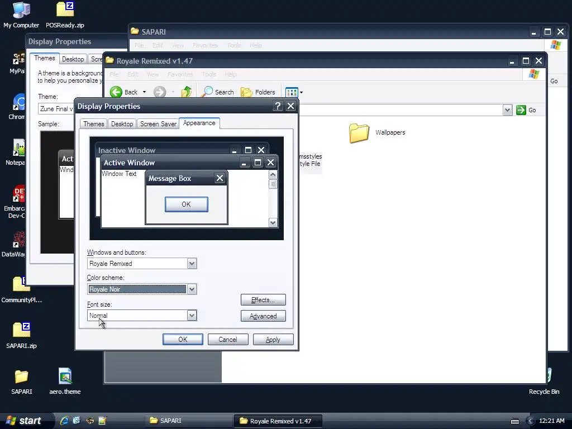
Task: Click the Views icon in Royale Remixed toolbar
Action: (x=292, y=92)
